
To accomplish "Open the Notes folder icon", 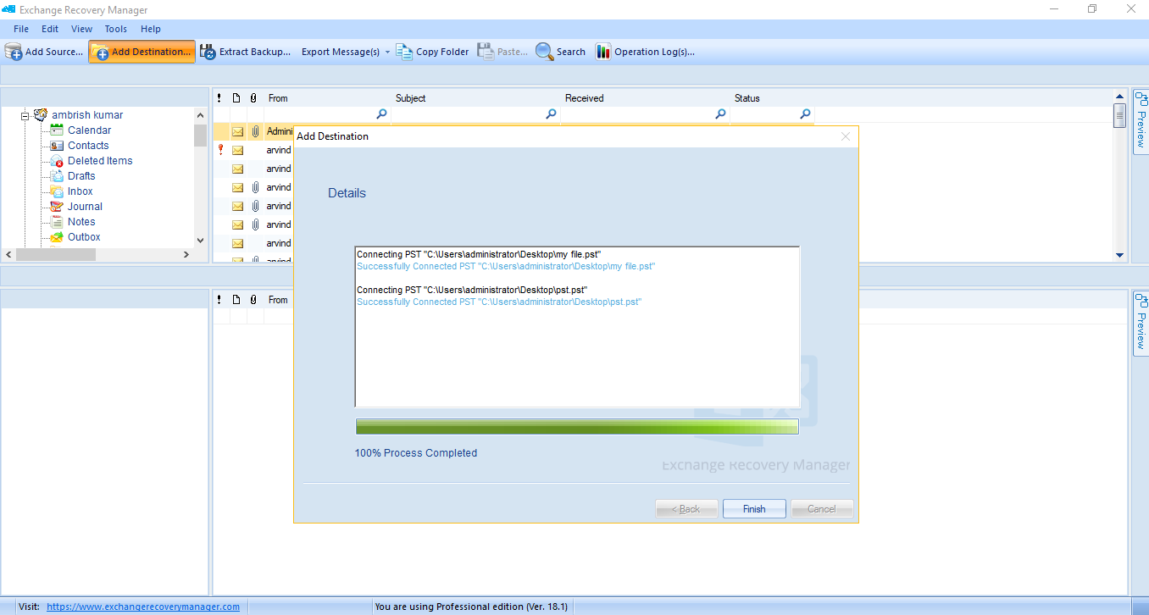I will pos(57,221).
